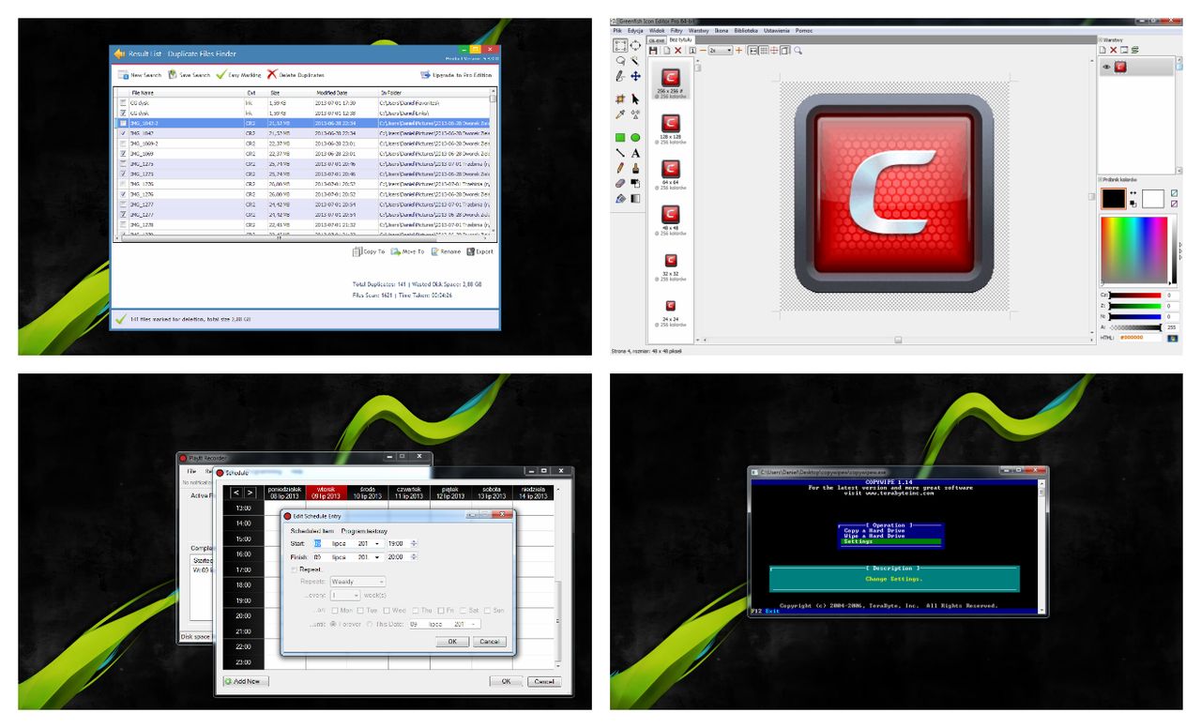Open the Edycja menu

(x=635, y=31)
